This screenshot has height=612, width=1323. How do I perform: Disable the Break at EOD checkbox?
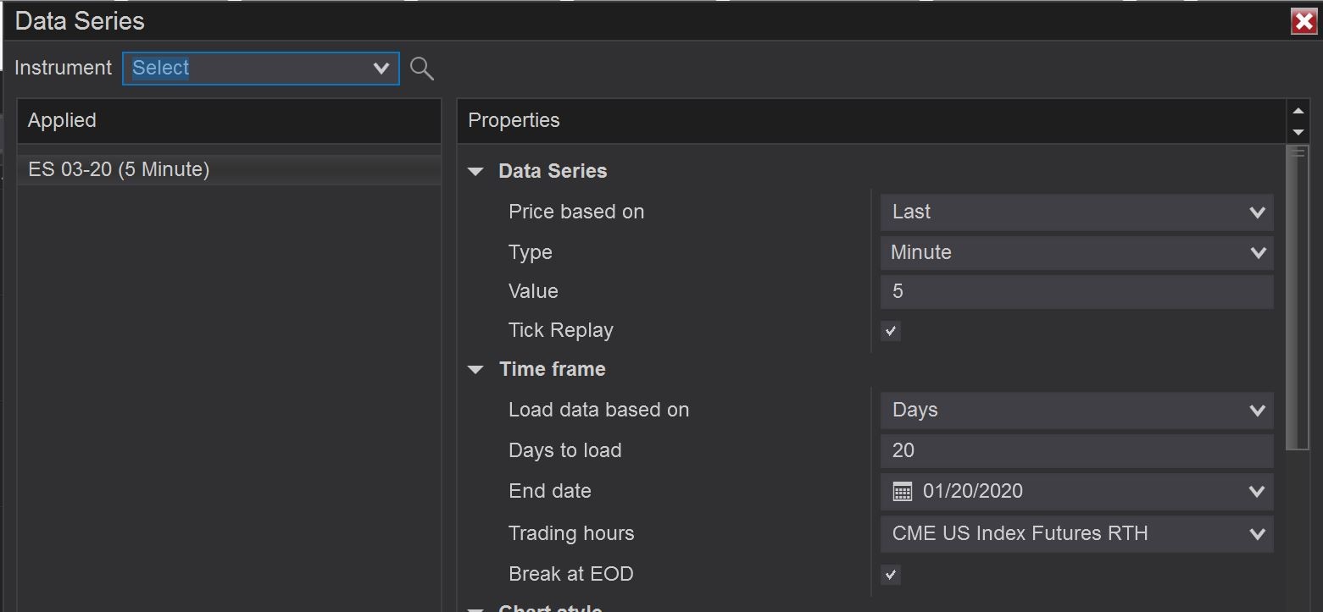click(890, 576)
